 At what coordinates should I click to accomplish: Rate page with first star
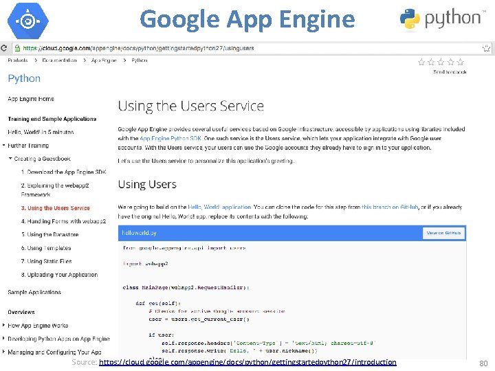[421, 62]
